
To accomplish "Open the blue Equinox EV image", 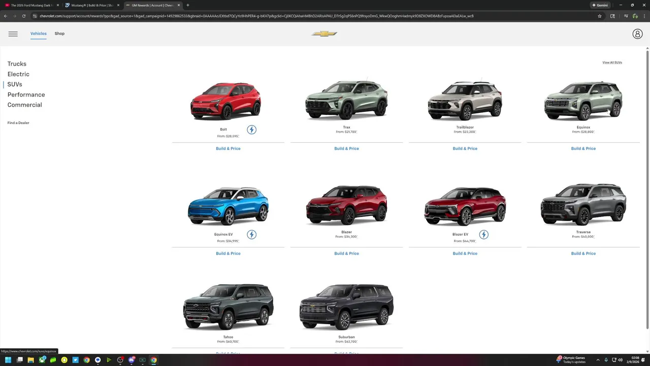I will (228, 205).
